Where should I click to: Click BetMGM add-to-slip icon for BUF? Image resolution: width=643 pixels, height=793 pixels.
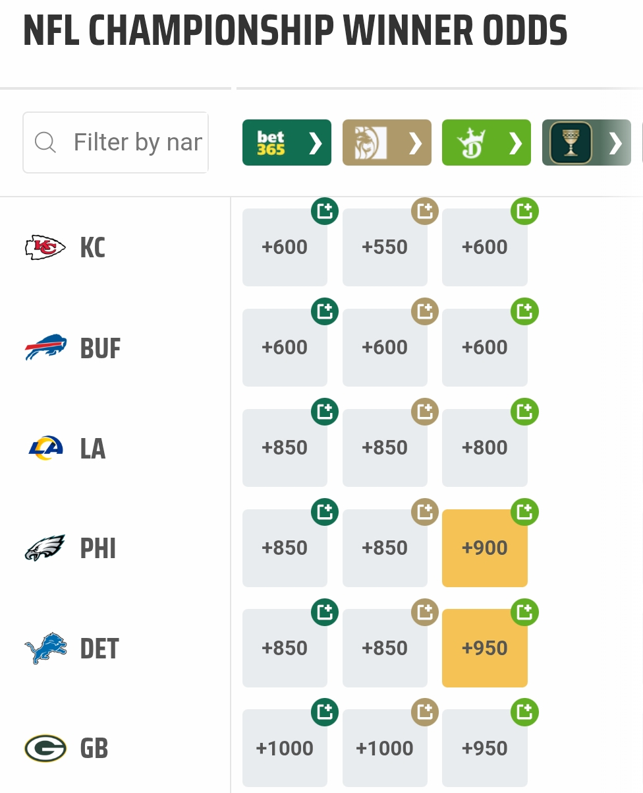pyautogui.click(x=425, y=311)
